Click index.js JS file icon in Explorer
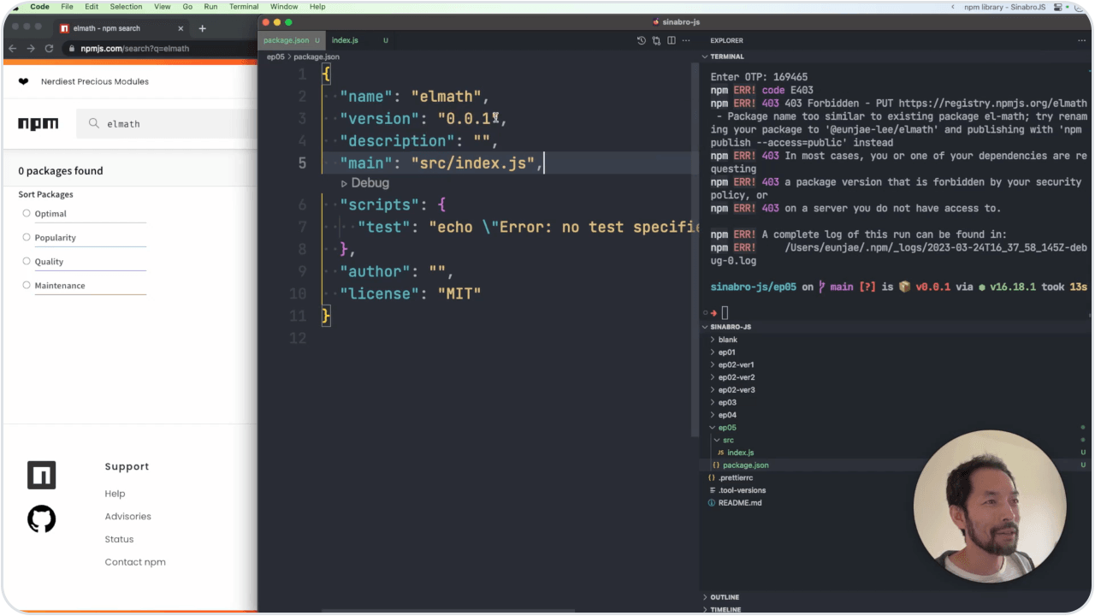 pyautogui.click(x=720, y=453)
